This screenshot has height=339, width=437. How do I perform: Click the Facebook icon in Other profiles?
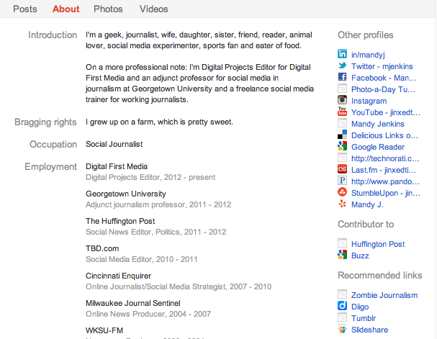(x=343, y=78)
